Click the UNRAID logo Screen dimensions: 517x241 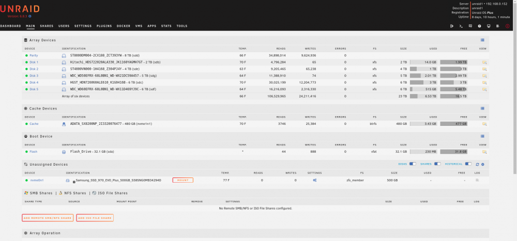[20, 9]
